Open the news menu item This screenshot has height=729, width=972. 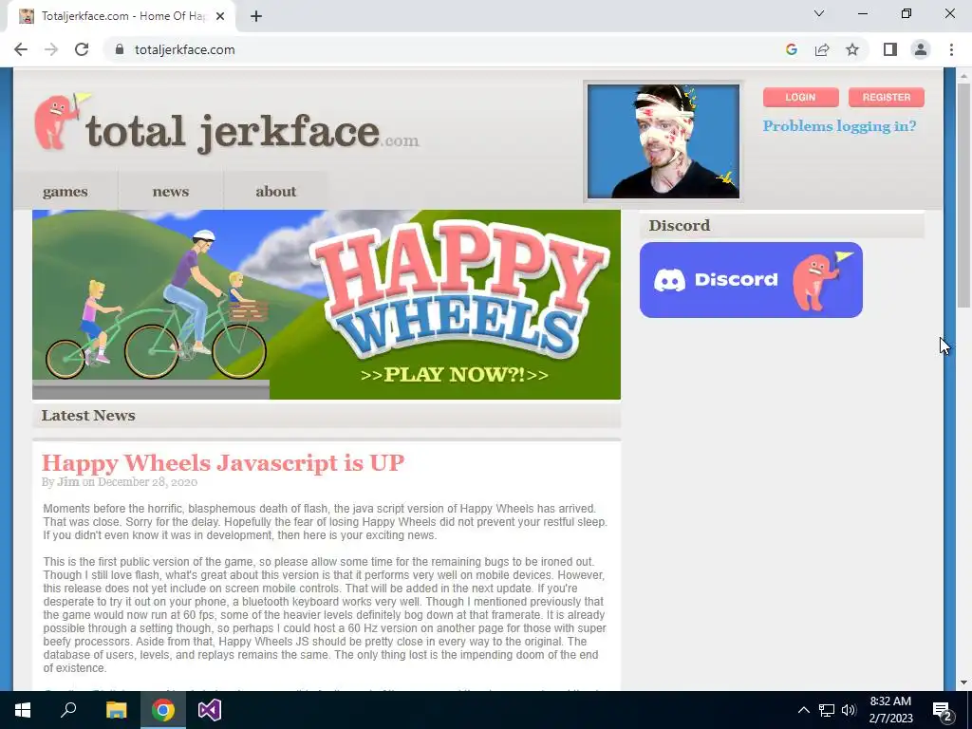(x=171, y=192)
